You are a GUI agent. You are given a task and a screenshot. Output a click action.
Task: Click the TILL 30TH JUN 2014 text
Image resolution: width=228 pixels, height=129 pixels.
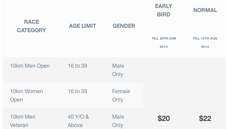pos(164,43)
